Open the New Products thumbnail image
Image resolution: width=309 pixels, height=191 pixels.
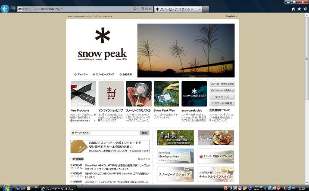(x=83, y=94)
